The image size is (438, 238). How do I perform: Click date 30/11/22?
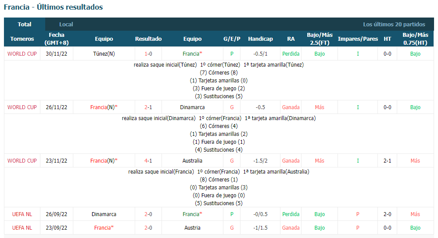pyautogui.click(x=57, y=54)
